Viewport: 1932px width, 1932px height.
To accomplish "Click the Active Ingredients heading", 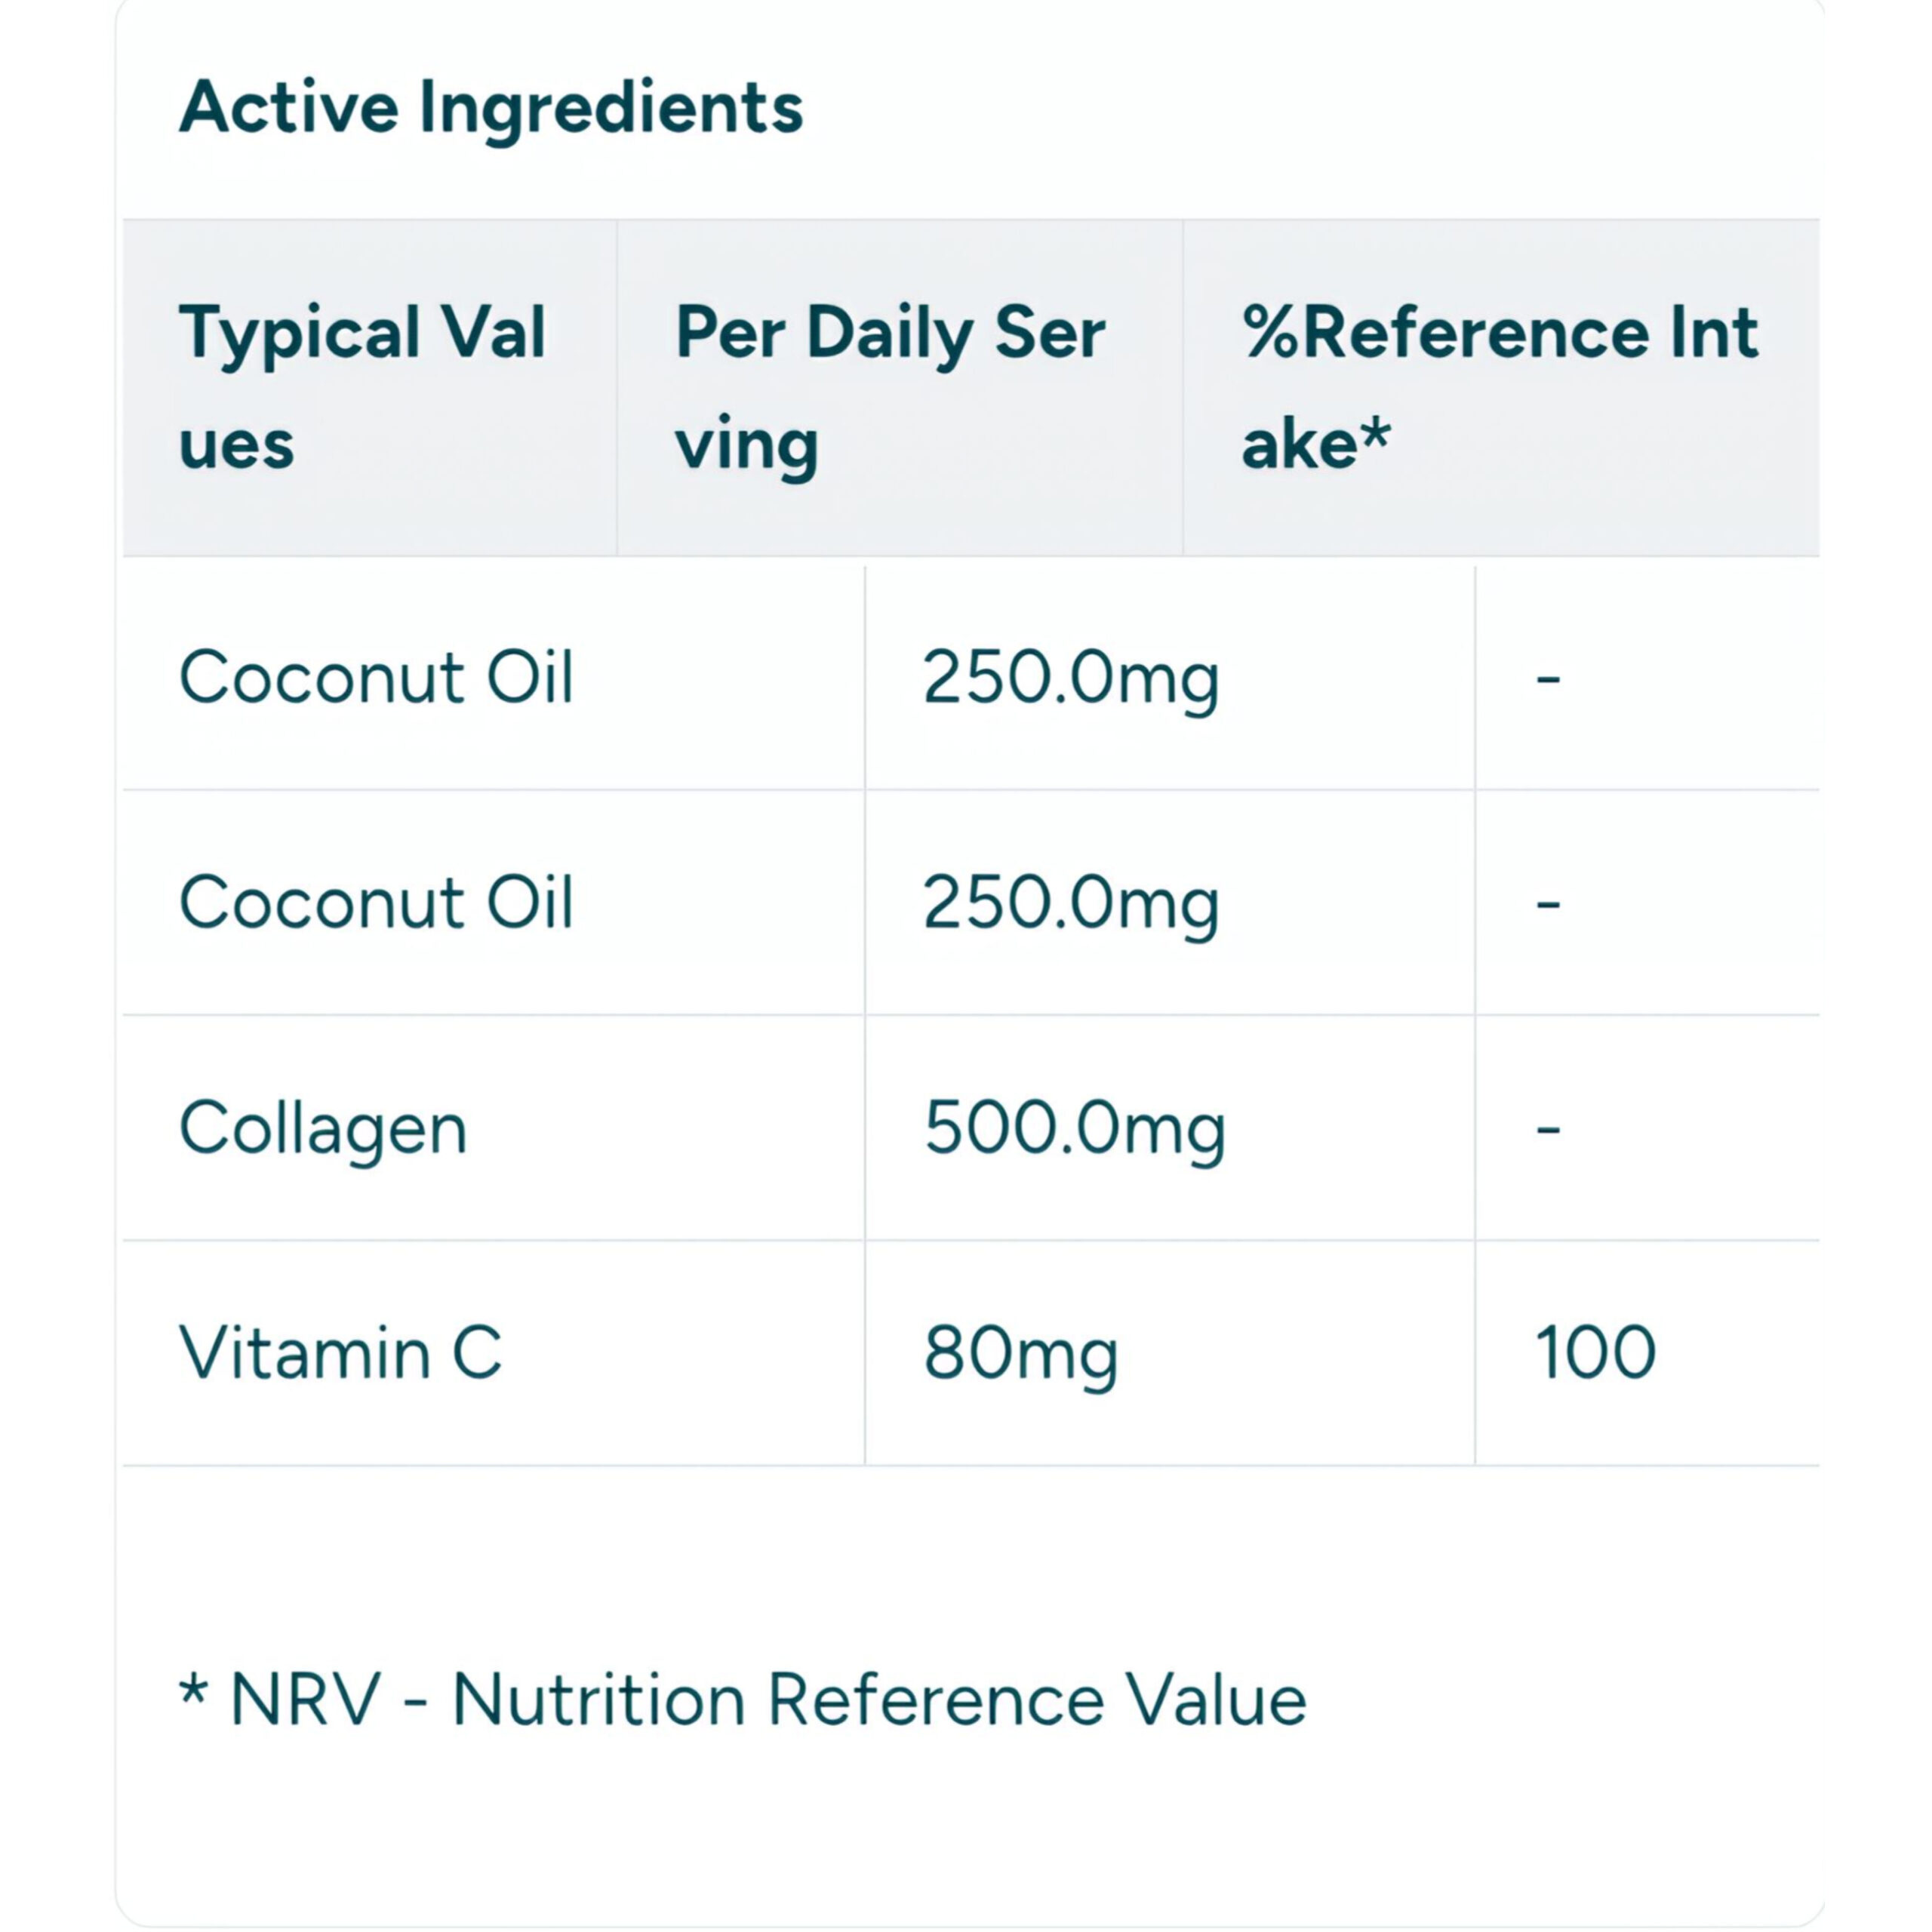I will 490,107.
